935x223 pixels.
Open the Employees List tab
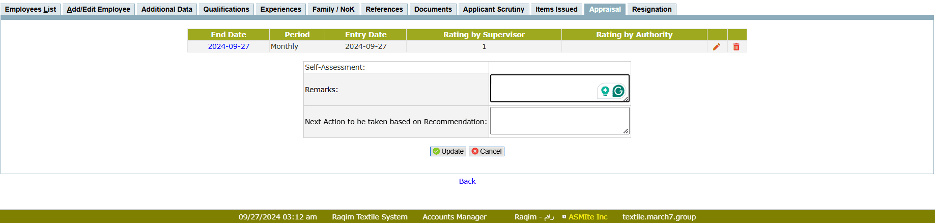point(31,9)
